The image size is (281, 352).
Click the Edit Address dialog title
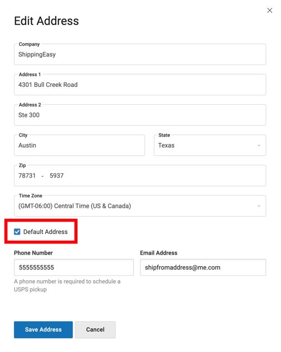pos(46,21)
